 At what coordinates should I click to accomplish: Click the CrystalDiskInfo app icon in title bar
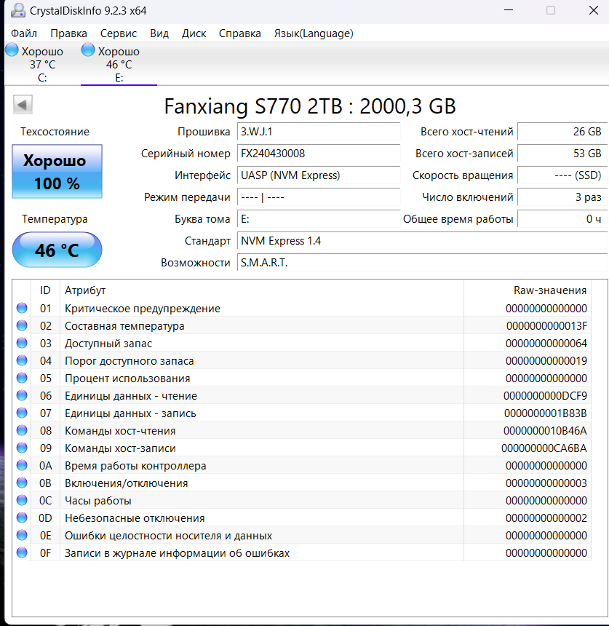point(18,10)
